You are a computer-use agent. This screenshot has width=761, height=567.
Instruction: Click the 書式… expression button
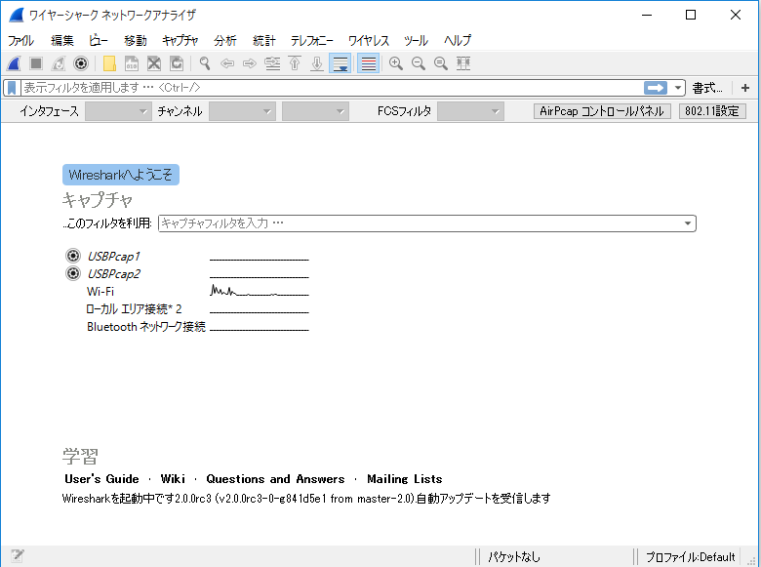pyautogui.click(x=707, y=88)
